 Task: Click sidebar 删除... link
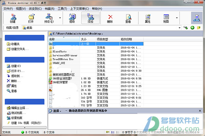14,81
